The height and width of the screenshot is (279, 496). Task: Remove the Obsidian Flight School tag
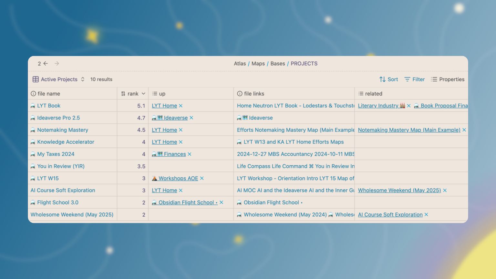pyautogui.click(x=222, y=202)
